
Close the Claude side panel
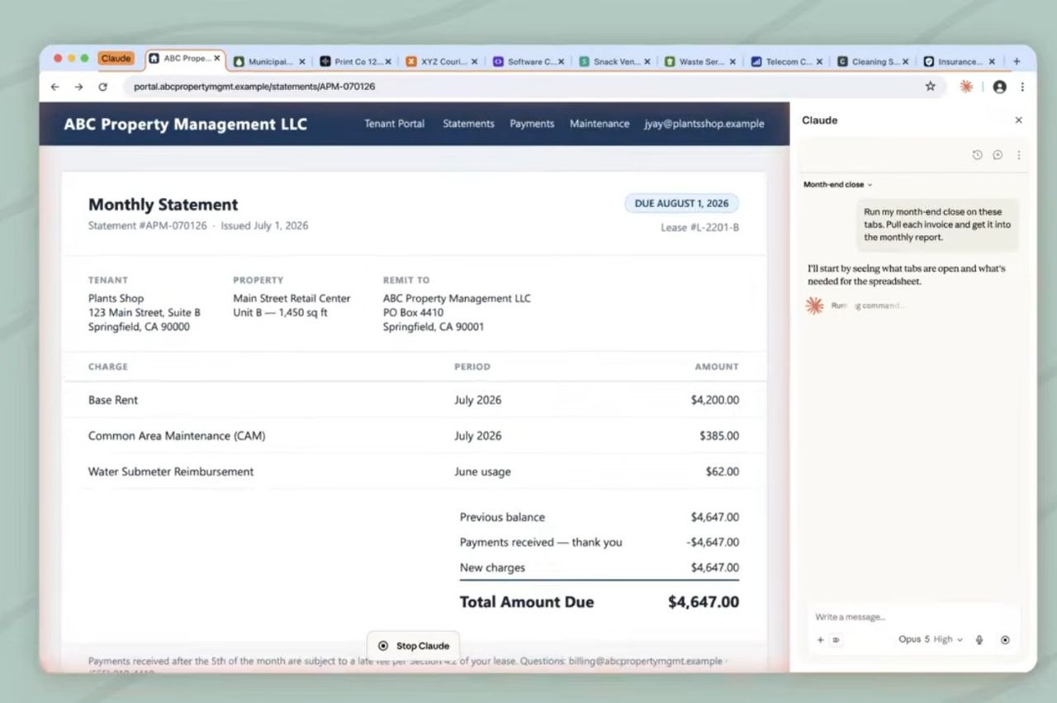[1019, 120]
